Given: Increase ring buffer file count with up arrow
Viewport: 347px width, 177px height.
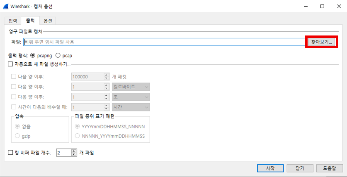Looking at the screenshot, I should coord(74,151).
